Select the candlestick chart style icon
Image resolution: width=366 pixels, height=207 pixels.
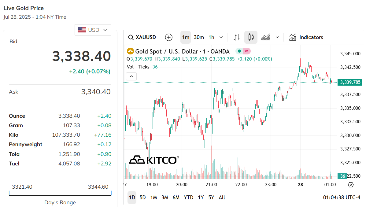(251, 37)
